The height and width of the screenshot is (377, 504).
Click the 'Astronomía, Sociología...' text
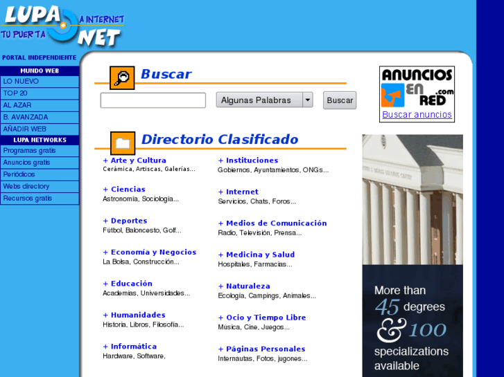tap(141, 199)
